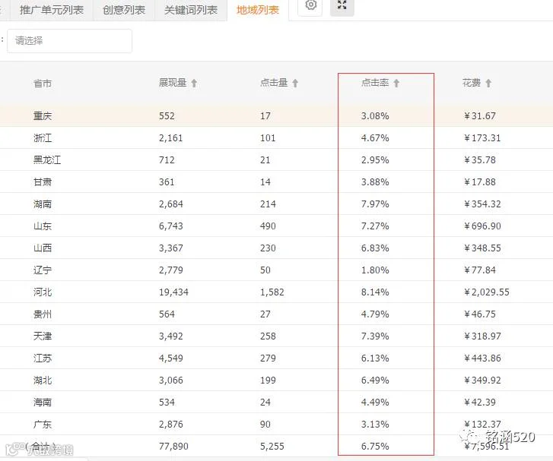Switch to 关键词列表 tab
The height and width of the screenshot is (461, 553).
coord(191,10)
